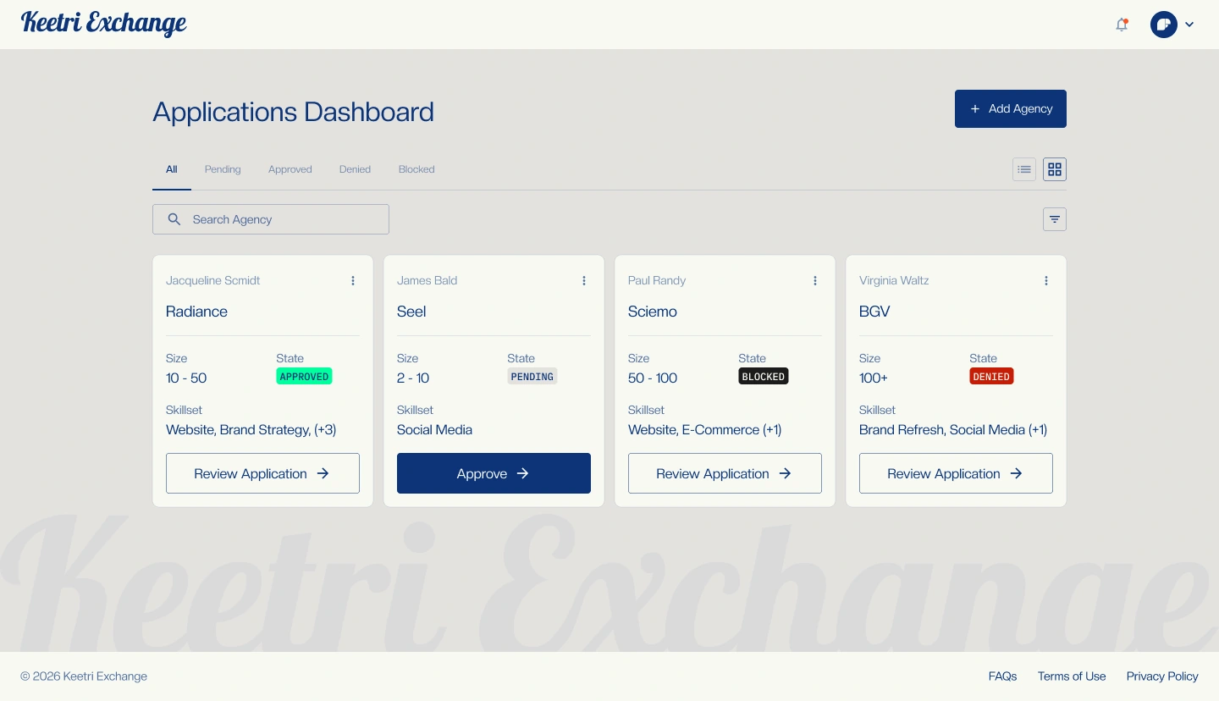Click the magnifier icon in search
The height and width of the screenshot is (701, 1219).
coord(174,219)
